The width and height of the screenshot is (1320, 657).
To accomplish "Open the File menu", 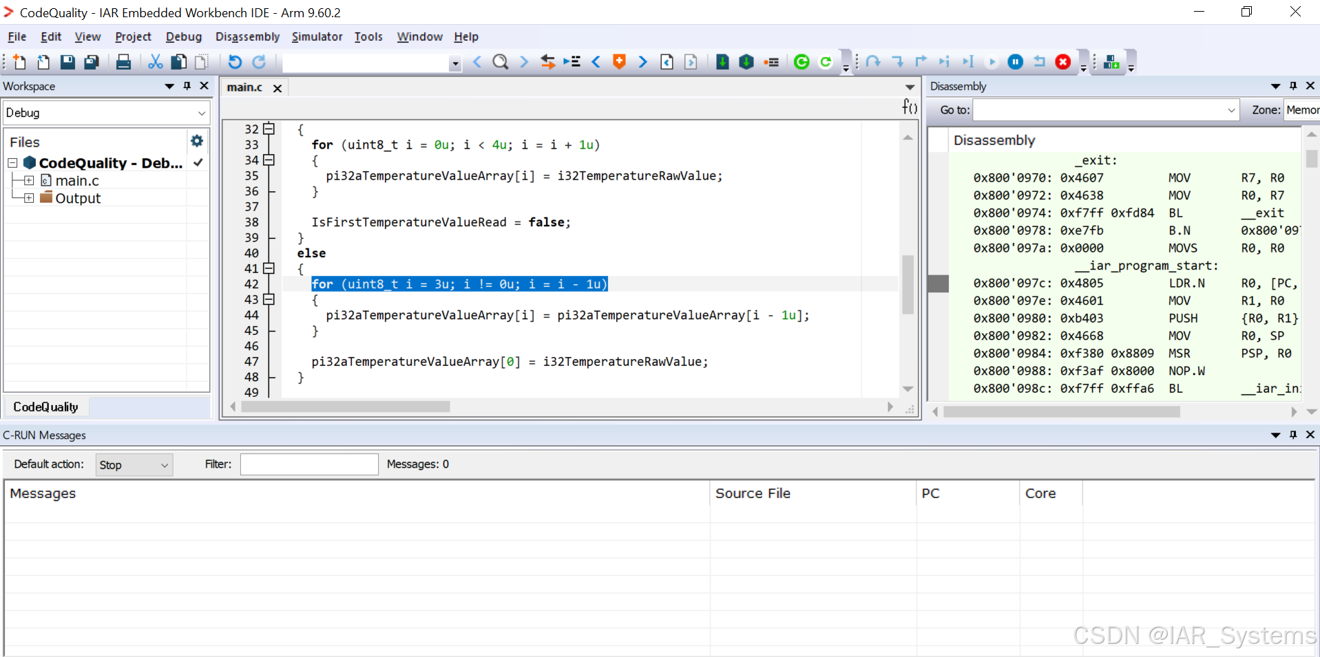I will pyautogui.click(x=17, y=36).
